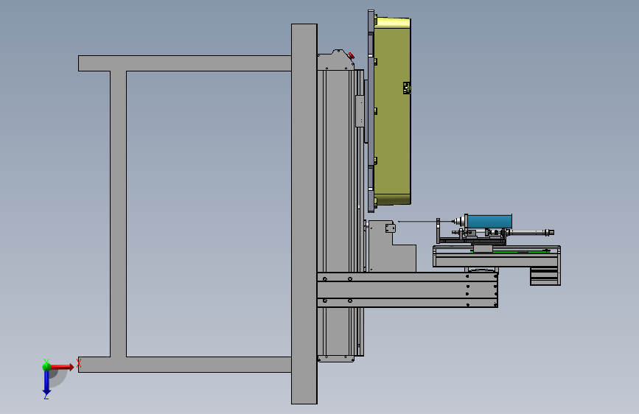Screen dimensions: 639x414
Task: Select the top horizontal frame beam
Action: click(184, 63)
